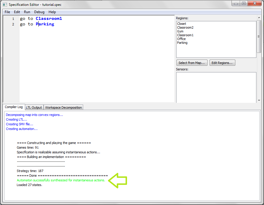
Task: Select the Compiler Log tab
Action: pos(13,107)
